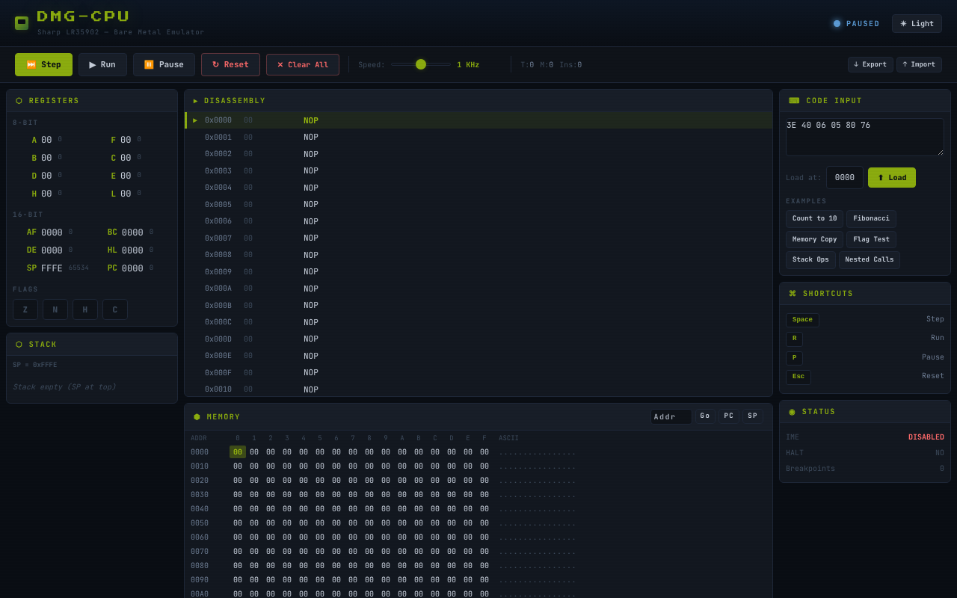Click register A value
Viewport: 957px width, 598px height.
(46, 140)
